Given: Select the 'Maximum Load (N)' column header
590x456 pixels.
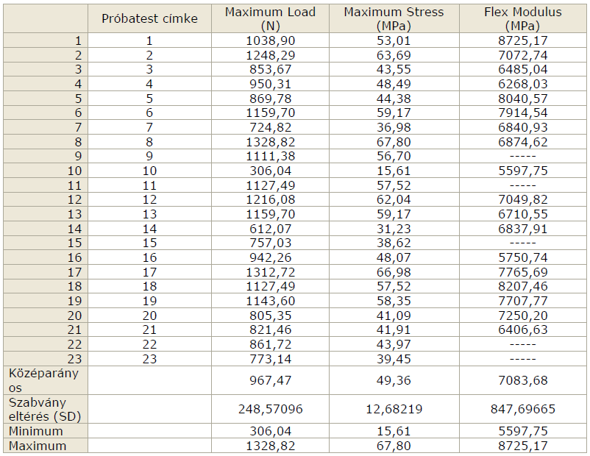Looking at the screenshot, I should coord(270,19).
